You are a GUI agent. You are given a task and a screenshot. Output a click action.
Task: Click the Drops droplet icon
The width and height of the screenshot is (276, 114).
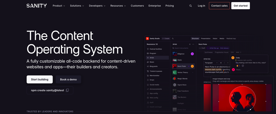[148, 80]
